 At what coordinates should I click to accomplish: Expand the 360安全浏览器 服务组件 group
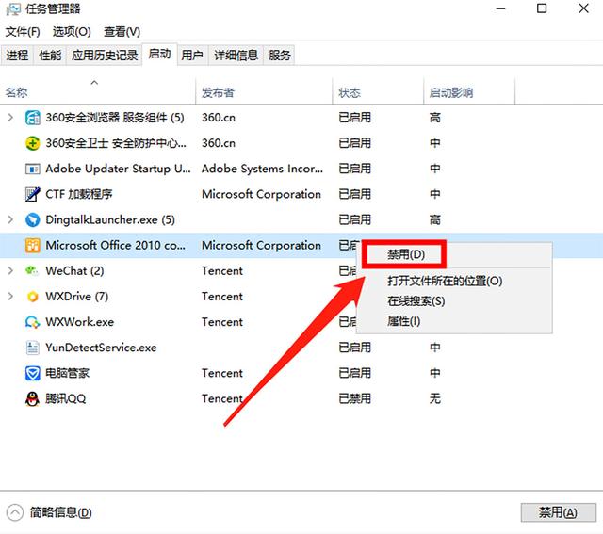10,118
